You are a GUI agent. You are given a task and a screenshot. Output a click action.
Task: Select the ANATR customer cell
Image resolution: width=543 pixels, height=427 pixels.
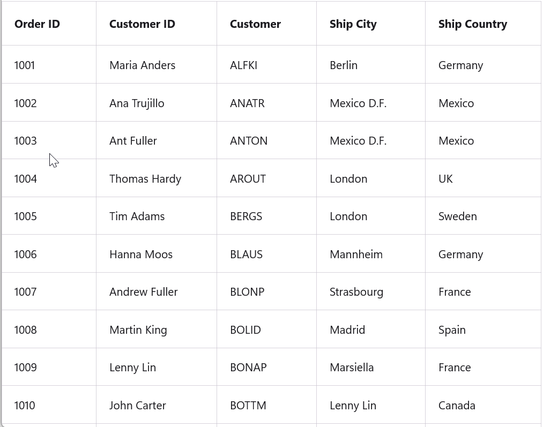[x=247, y=103]
